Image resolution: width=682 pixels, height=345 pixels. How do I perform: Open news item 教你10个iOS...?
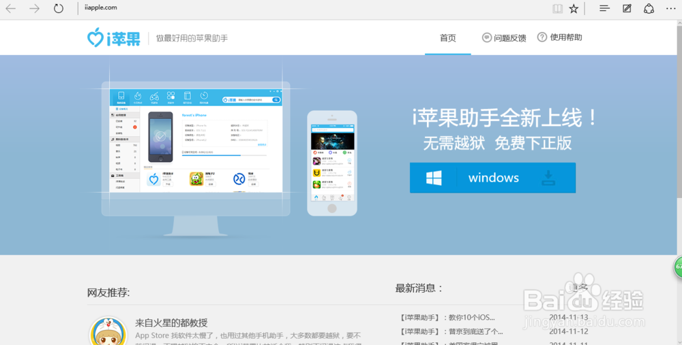pyautogui.click(x=447, y=318)
